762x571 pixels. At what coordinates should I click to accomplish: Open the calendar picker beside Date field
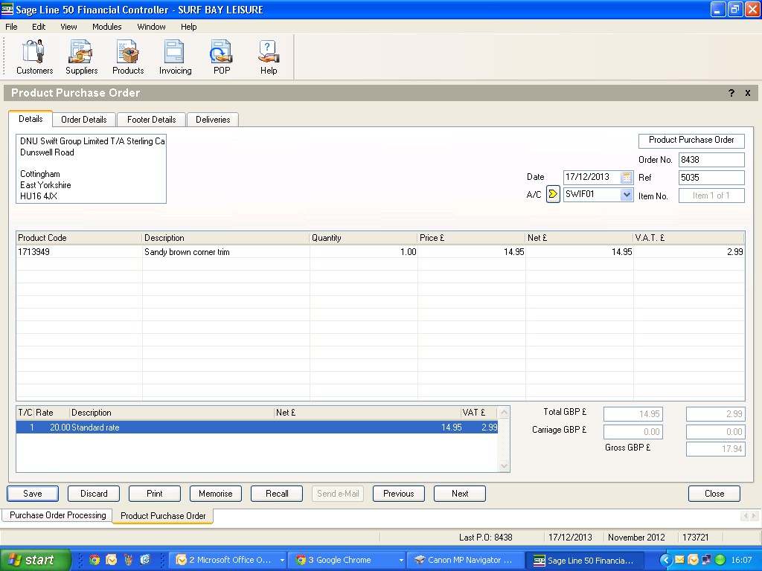click(x=627, y=178)
